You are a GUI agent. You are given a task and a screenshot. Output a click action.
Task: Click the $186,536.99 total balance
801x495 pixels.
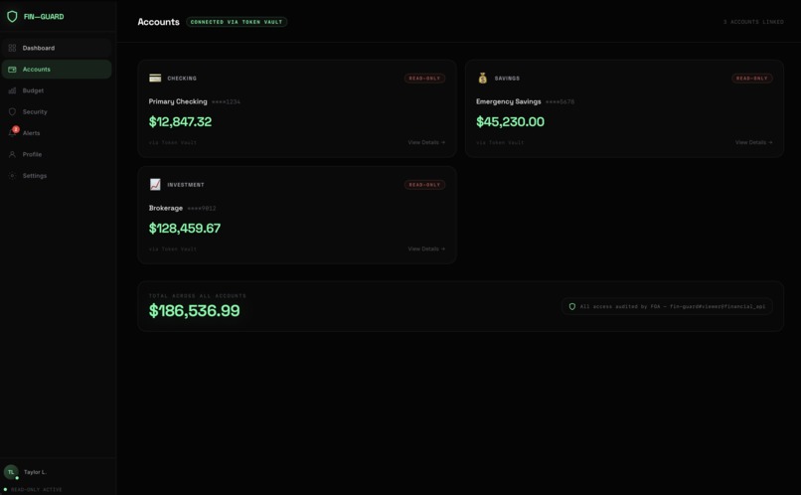coord(194,310)
